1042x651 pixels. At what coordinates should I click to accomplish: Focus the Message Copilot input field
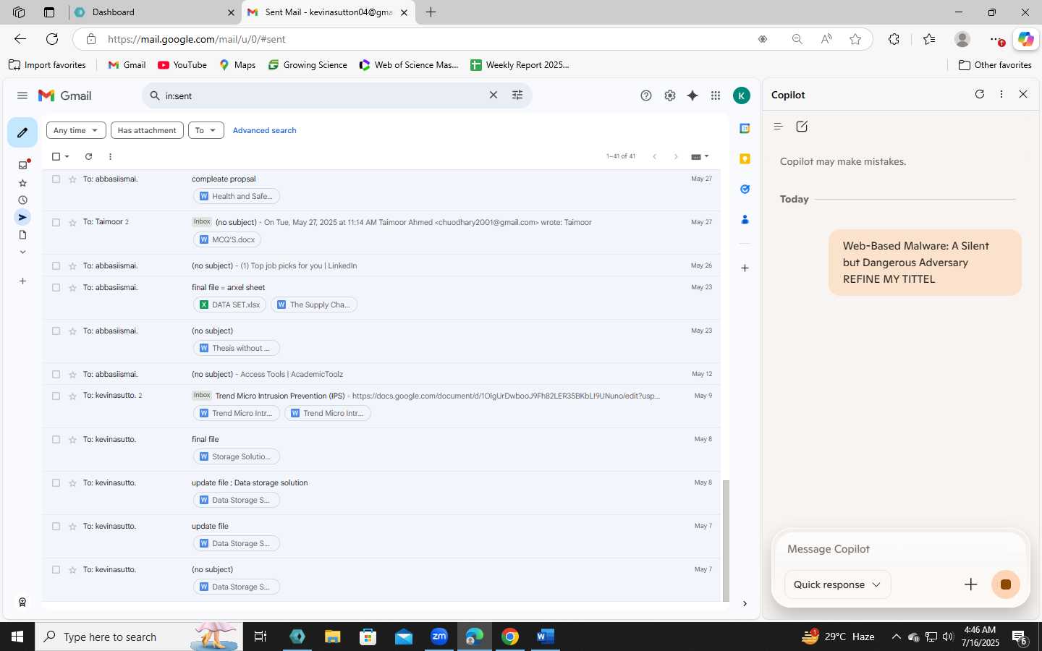[x=899, y=549]
